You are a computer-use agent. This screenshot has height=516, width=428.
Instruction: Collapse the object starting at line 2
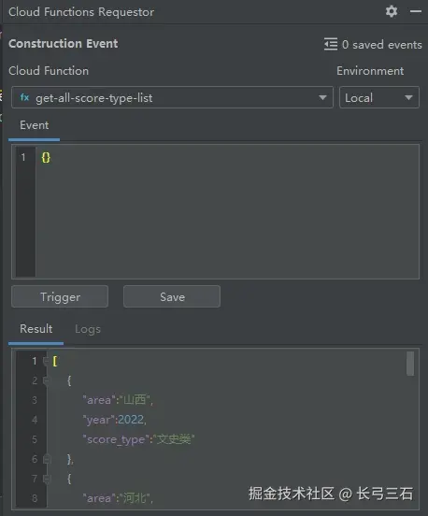(47, 380)
